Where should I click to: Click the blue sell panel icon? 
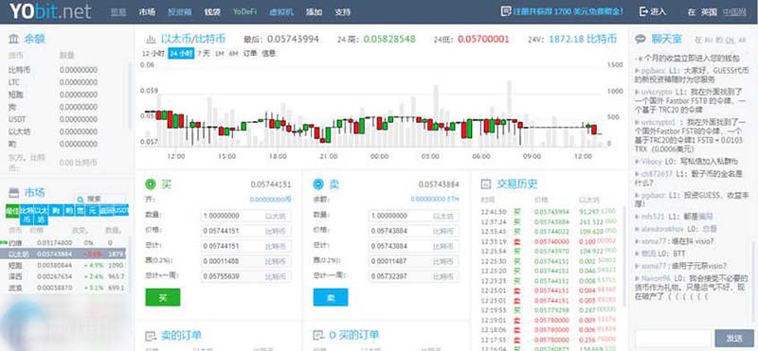coord(318,184)
